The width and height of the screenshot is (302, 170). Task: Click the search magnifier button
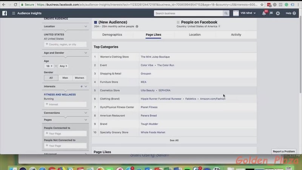226,13
